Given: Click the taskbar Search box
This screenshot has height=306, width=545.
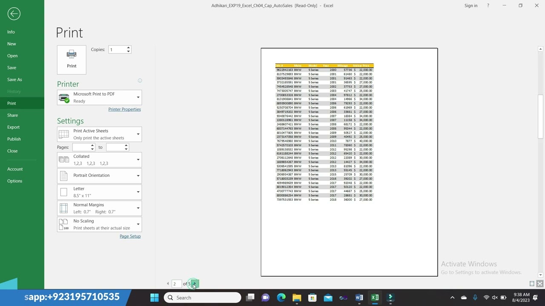Looking at the screenshot, I should (x=203, y=297).
